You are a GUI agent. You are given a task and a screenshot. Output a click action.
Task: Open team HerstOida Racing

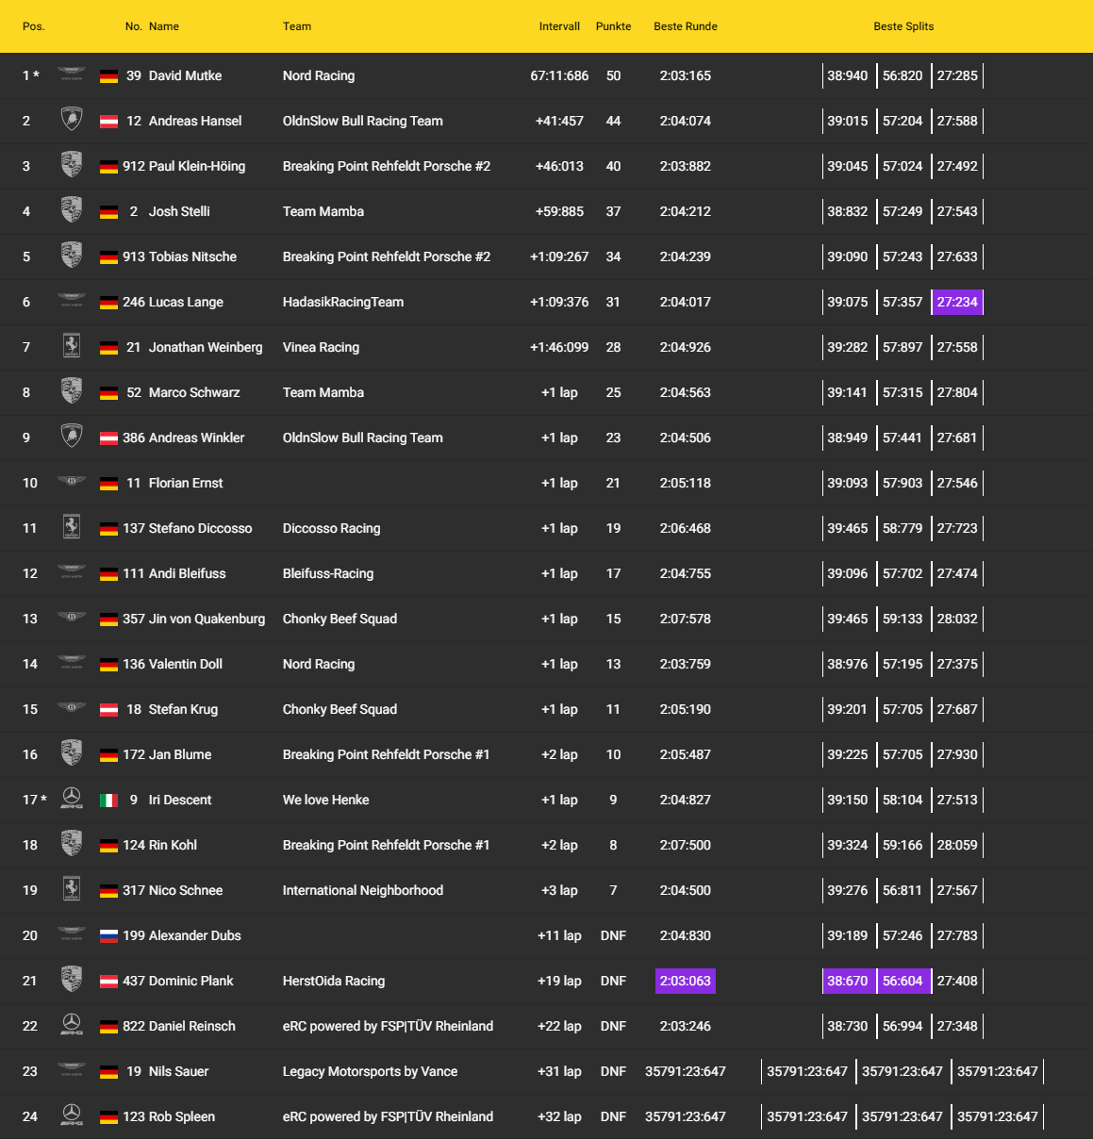(x=334, y=981)
